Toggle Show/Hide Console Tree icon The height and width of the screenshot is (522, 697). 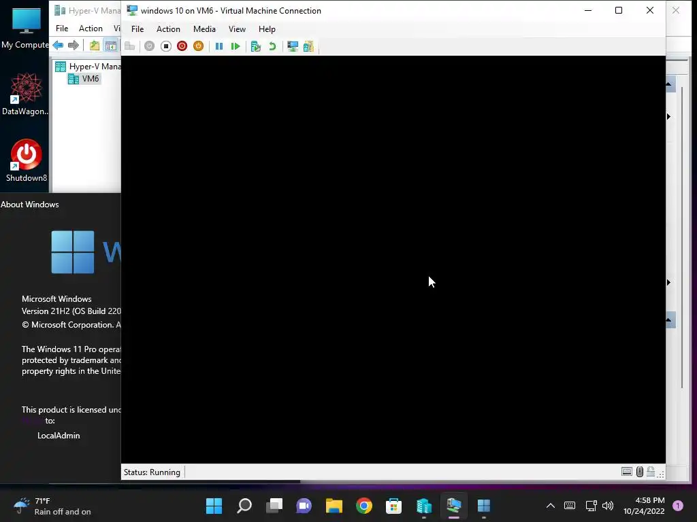click(111, 46)
